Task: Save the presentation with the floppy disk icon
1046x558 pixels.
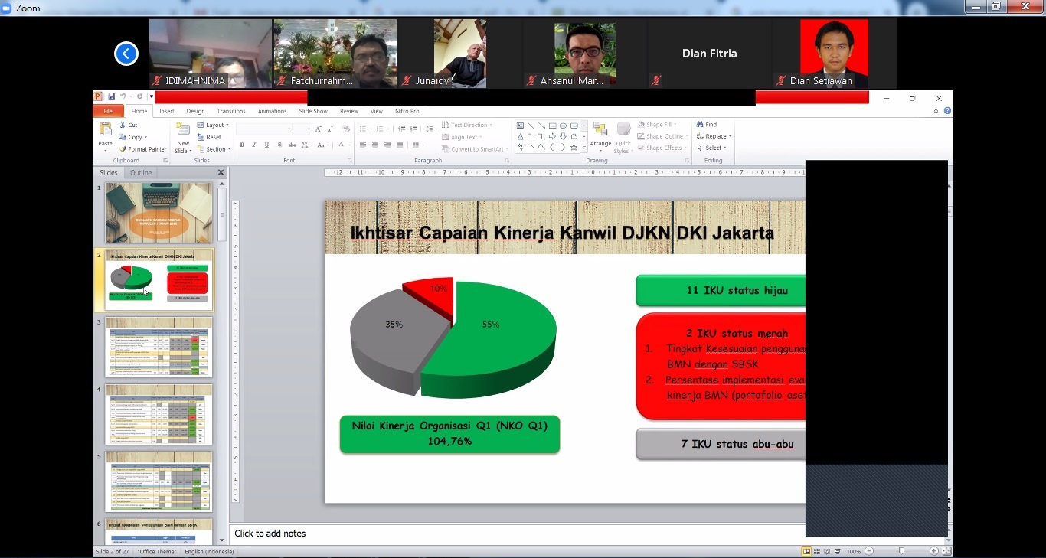Action: [112, 97]
